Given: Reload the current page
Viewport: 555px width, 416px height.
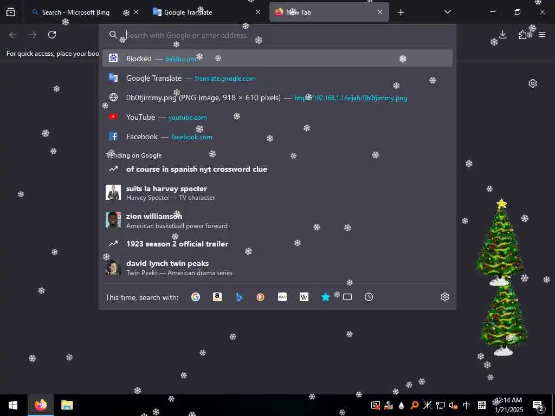Looking at the screenshot, I should 52,35.
